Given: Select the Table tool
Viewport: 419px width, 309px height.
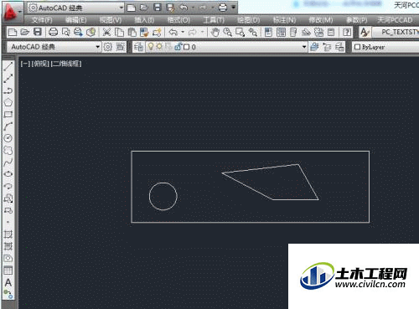Looking at the screenshot, I should coord(8,270).
